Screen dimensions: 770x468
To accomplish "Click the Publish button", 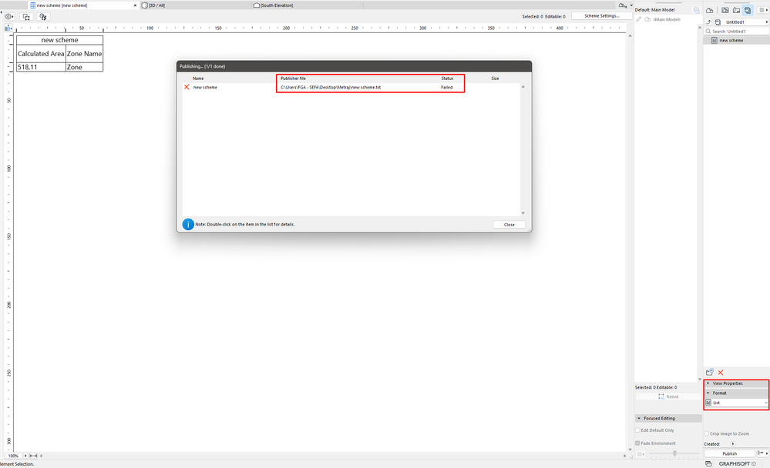I will [x=729, y=454].
